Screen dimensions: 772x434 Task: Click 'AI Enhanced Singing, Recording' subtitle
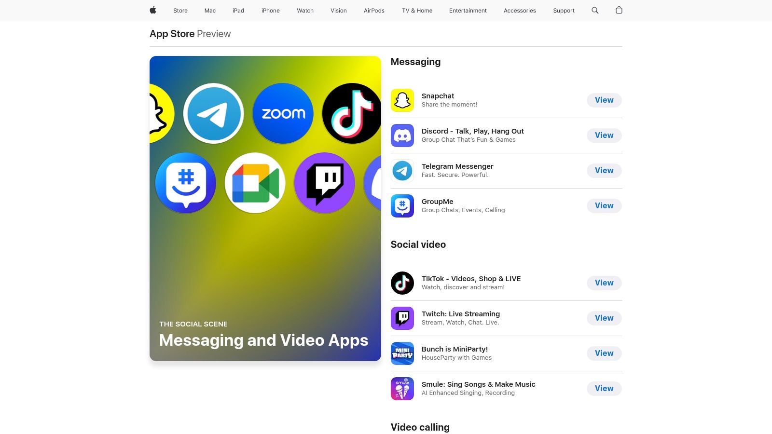click(468, 393)
